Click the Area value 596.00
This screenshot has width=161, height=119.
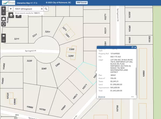pyautogui.click(x=113, y=78)
